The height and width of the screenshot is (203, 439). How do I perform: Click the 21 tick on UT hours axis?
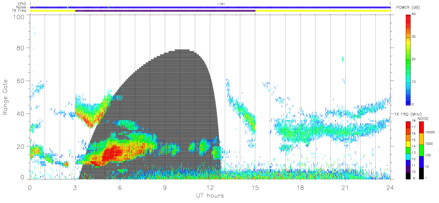(x=345, y=187)
